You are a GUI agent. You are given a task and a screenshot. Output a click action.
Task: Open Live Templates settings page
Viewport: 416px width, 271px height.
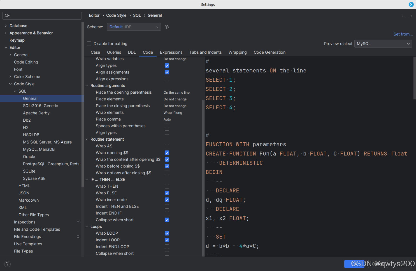pos(28,244)
